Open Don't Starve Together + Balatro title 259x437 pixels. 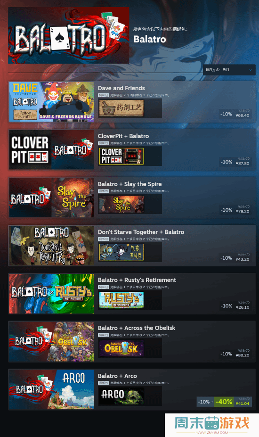(x=141, y=232)
